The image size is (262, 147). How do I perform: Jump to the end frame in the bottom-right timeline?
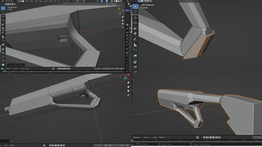(x=219, y=137)
